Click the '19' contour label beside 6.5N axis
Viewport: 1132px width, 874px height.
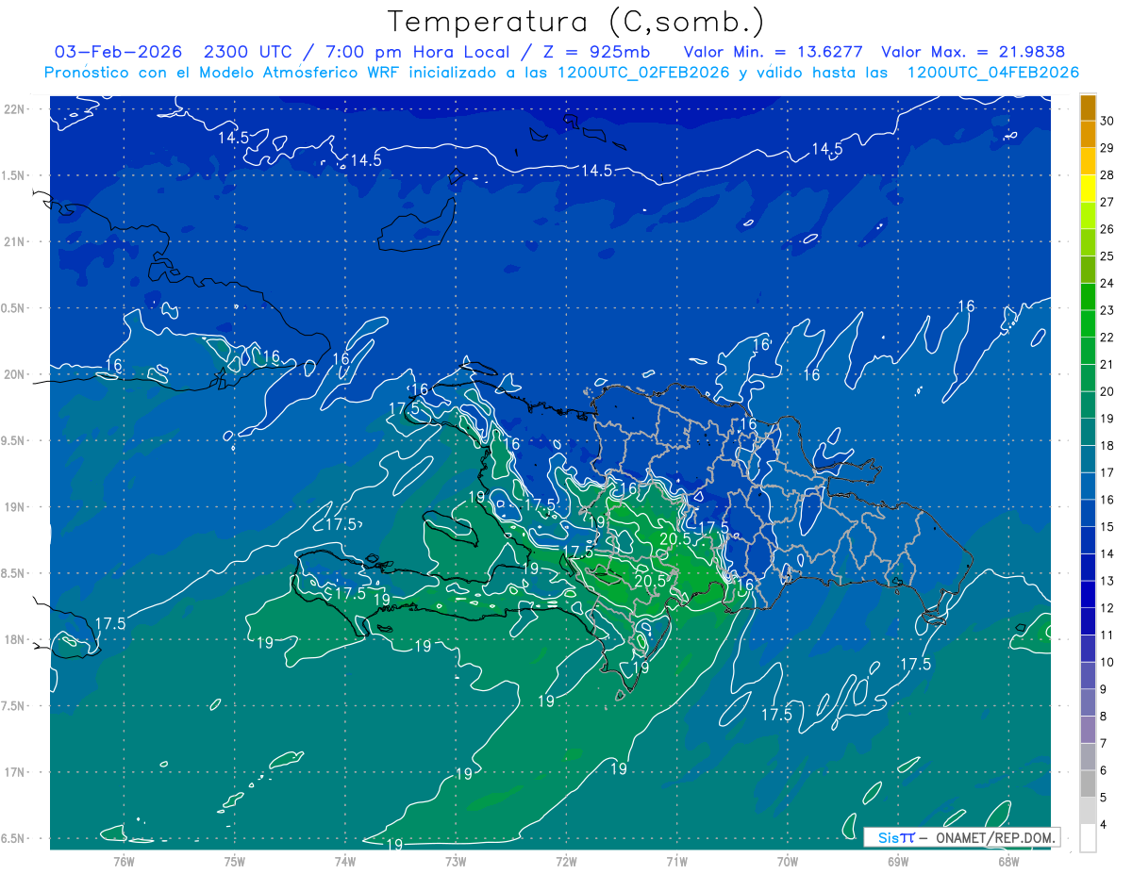pos(395,844)
